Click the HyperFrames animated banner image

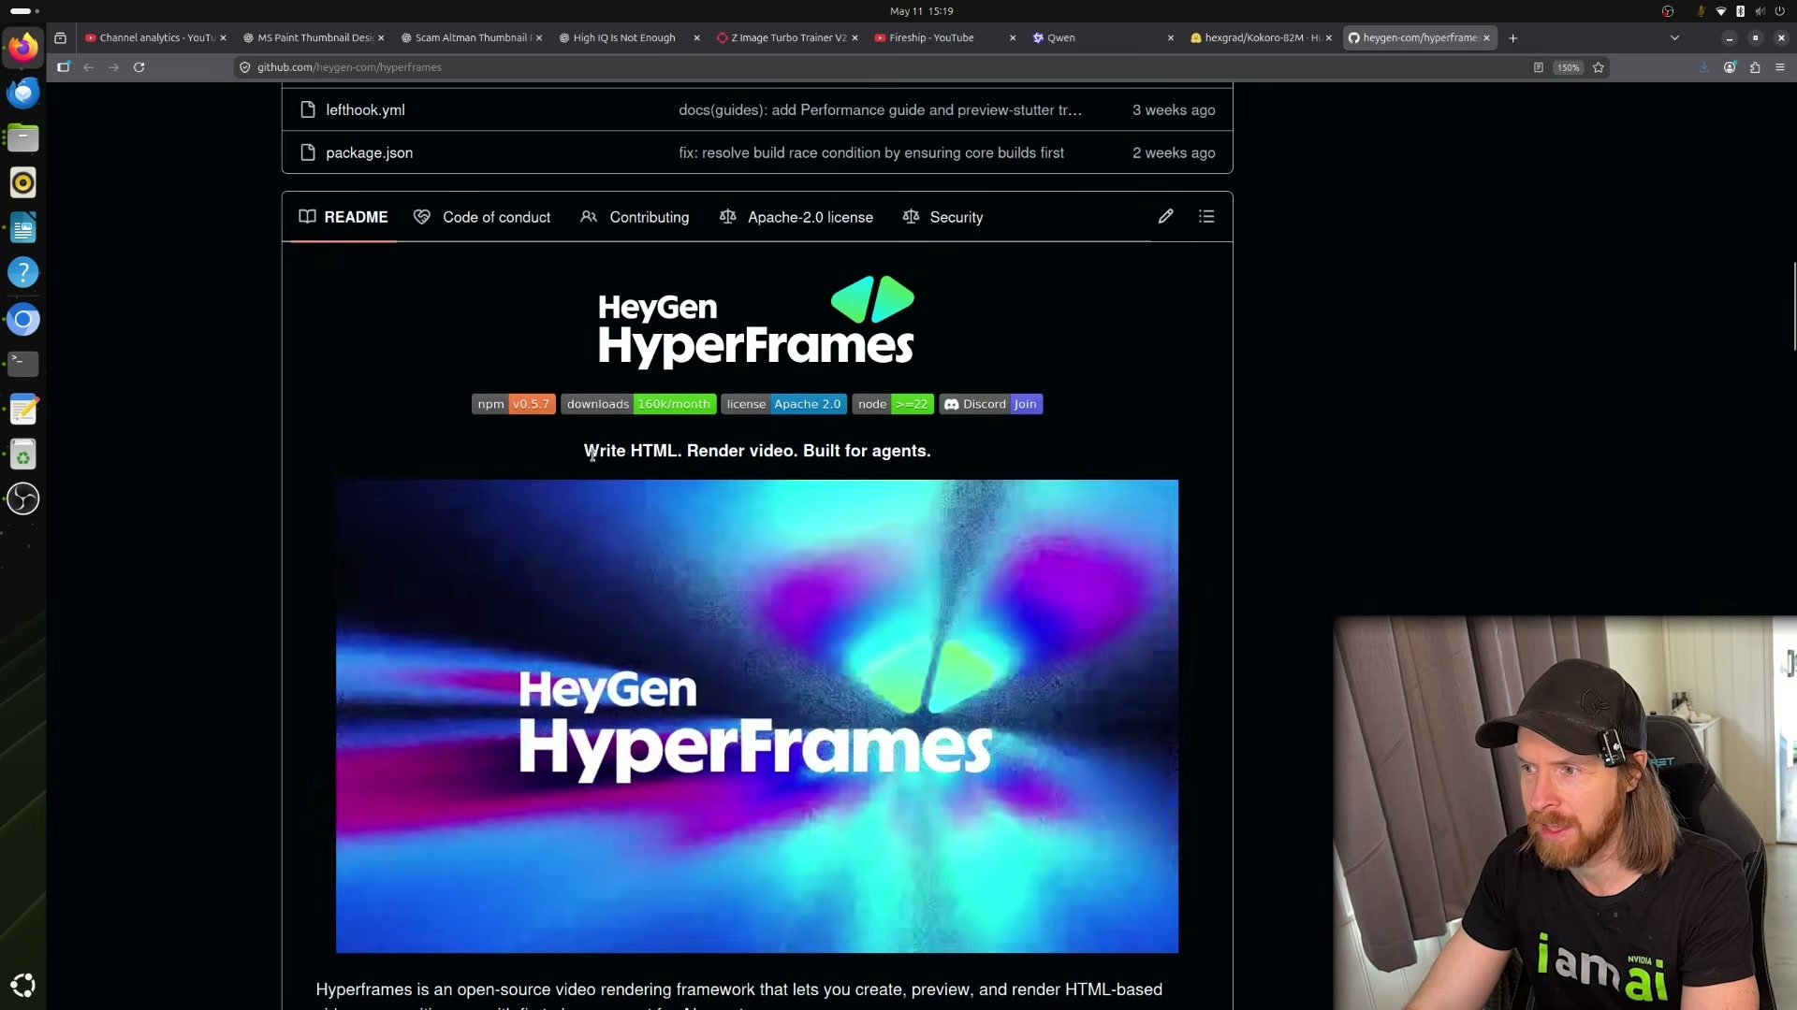click(757, 716)
